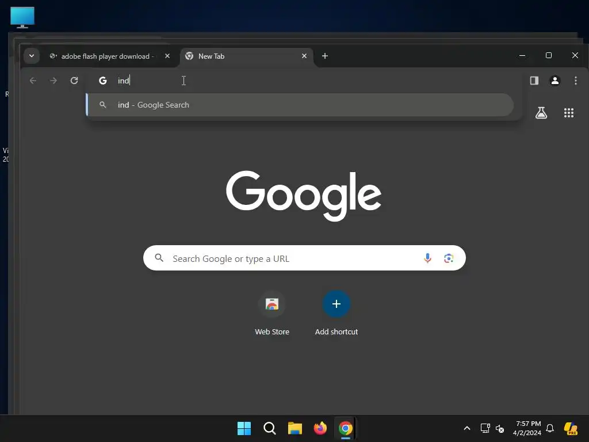The image size is (589, 442).
Task: Click the muted volume tray icon
Action: (500, 428)
